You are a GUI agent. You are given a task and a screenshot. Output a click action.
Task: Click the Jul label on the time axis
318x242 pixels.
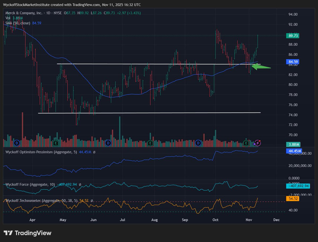click(123, 220)
